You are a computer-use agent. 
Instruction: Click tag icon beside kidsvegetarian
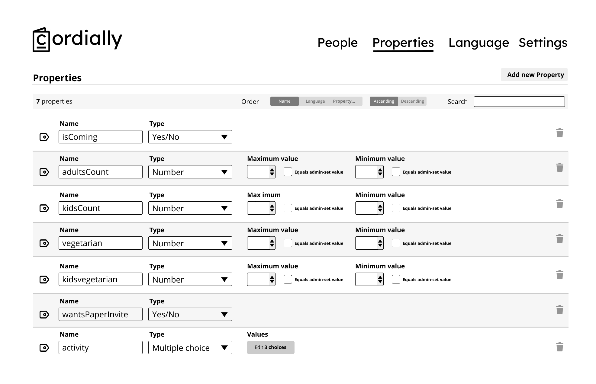click(44, 280)
